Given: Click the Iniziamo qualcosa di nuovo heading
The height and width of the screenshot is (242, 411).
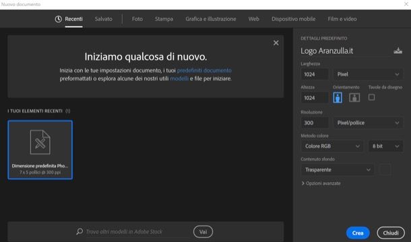Looking at the screenshot, I should [146, 56].
